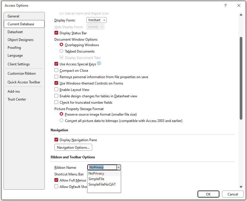247x201 pixels.
Task: Select Overlapping Windows option
Action: pyautogui.click(x=61, y=45)
